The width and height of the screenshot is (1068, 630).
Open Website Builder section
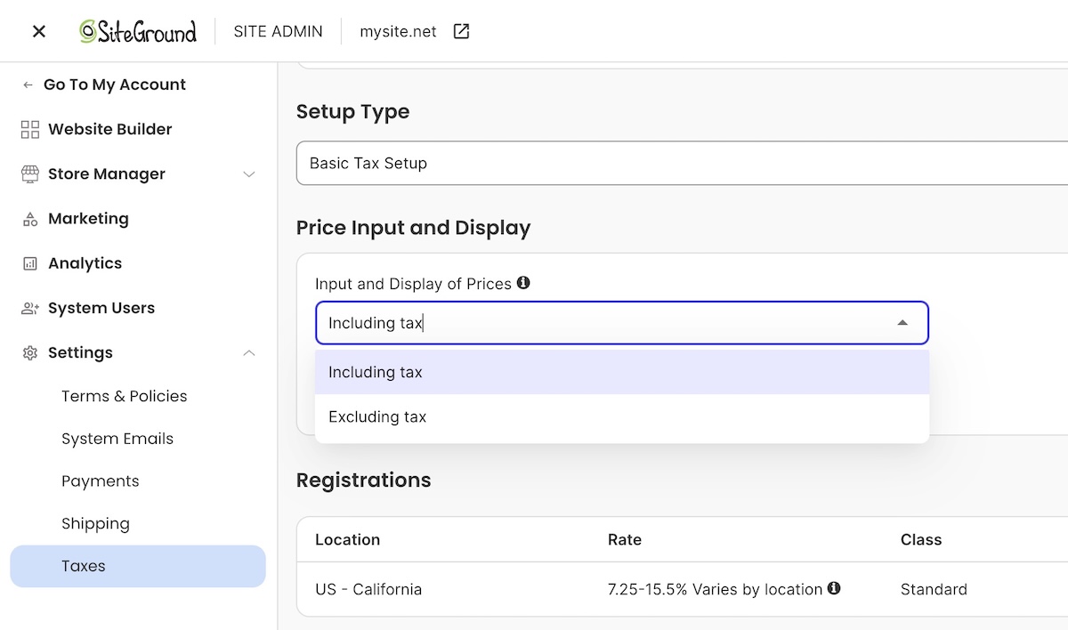[x=110, y=129]
